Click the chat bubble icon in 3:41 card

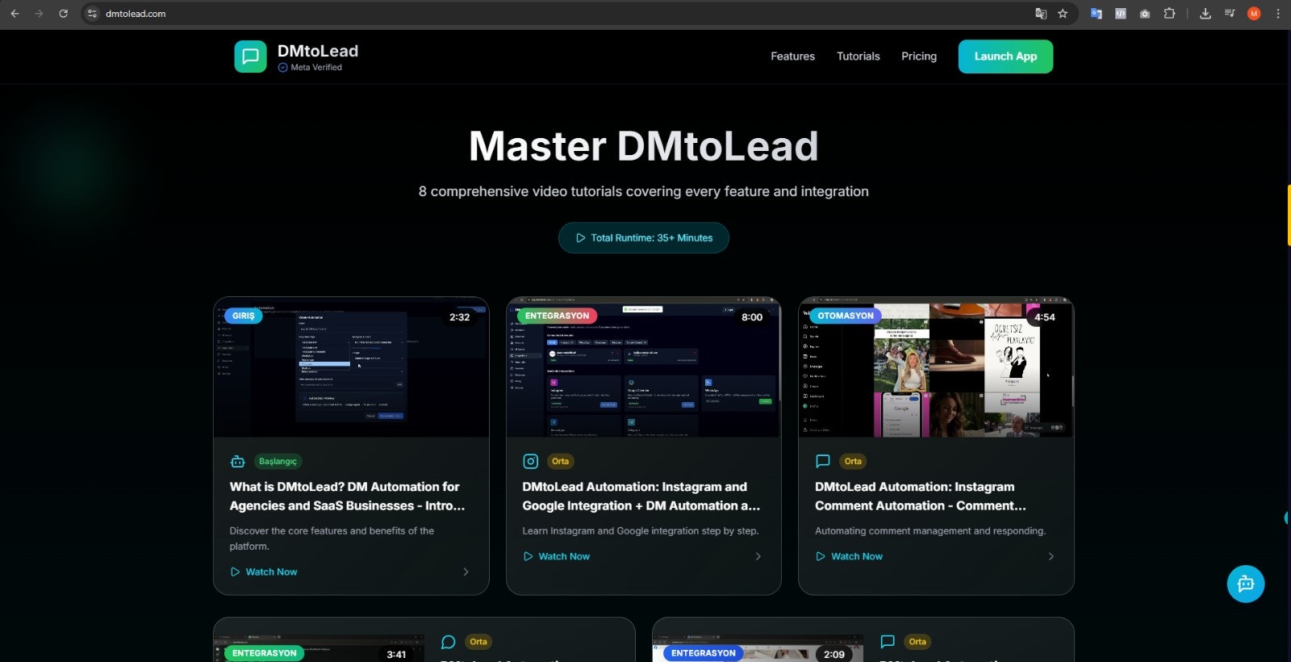pos(449,642)
